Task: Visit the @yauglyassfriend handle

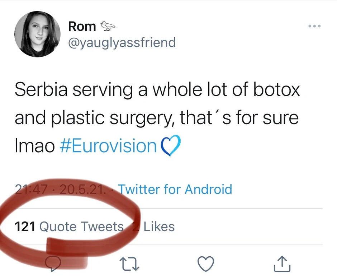Action: (x=122, y=43)
